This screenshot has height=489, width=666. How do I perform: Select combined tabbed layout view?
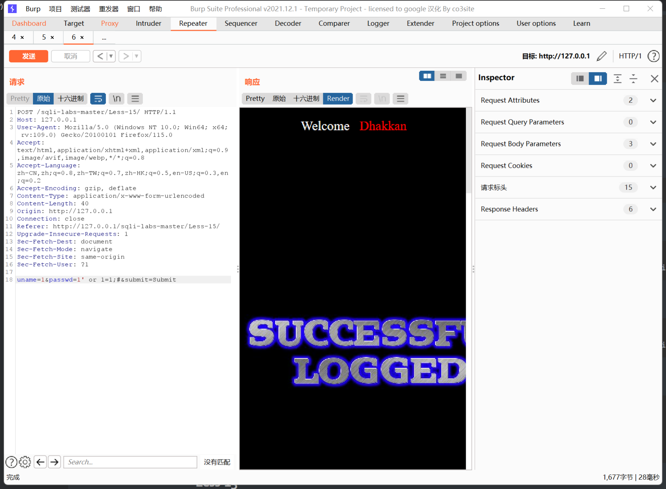[459, 76]
